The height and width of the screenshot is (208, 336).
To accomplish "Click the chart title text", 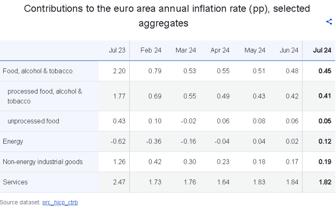I will click(167, 16).
